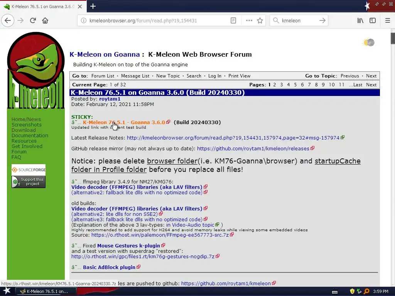Go to the Previous topic
395x296 pixels.
point(349,76)
